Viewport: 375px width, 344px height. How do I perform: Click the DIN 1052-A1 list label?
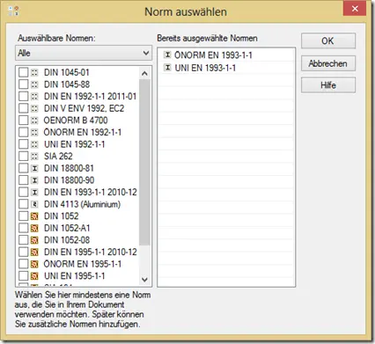[x=67, y=228]
